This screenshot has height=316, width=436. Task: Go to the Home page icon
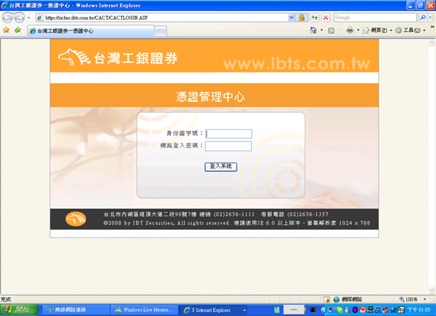(313, 30)
